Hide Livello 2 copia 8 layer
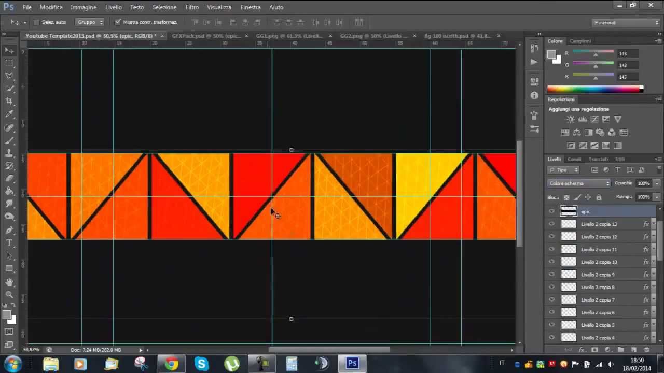Screen dimensions: 664x373 pyautogui.click(x=551, y=287)
